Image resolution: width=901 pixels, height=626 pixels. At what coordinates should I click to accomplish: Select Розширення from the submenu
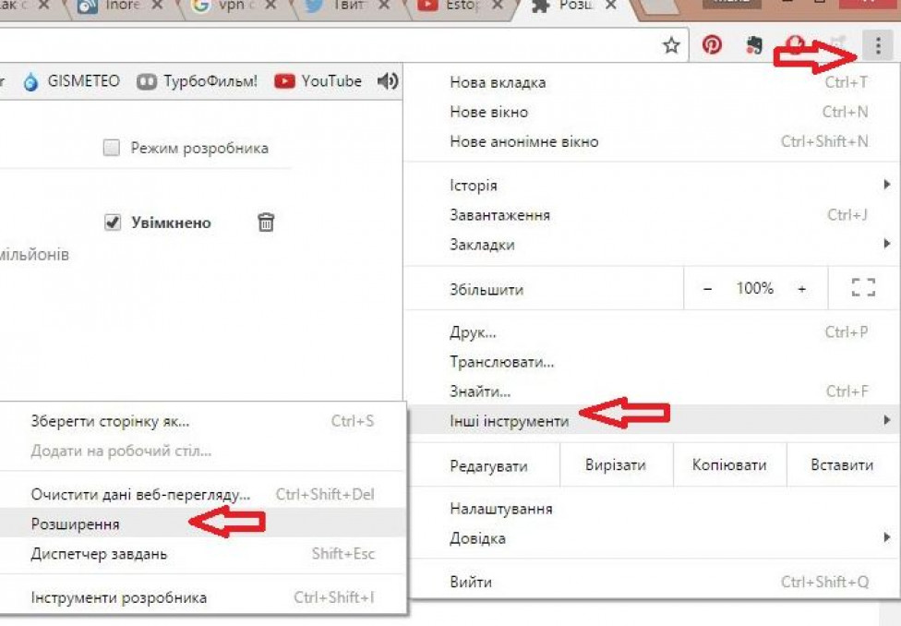click(x=76, y=524)
